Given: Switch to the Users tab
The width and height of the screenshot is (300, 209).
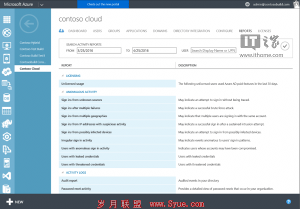Looking at the screenshot, I should pos(97,31).
